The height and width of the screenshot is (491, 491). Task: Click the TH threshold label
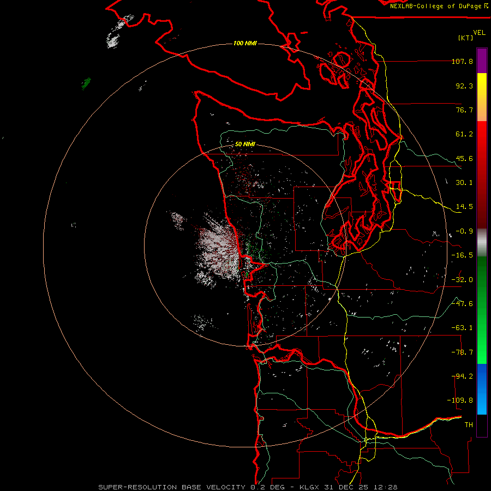tap(469, 425)
